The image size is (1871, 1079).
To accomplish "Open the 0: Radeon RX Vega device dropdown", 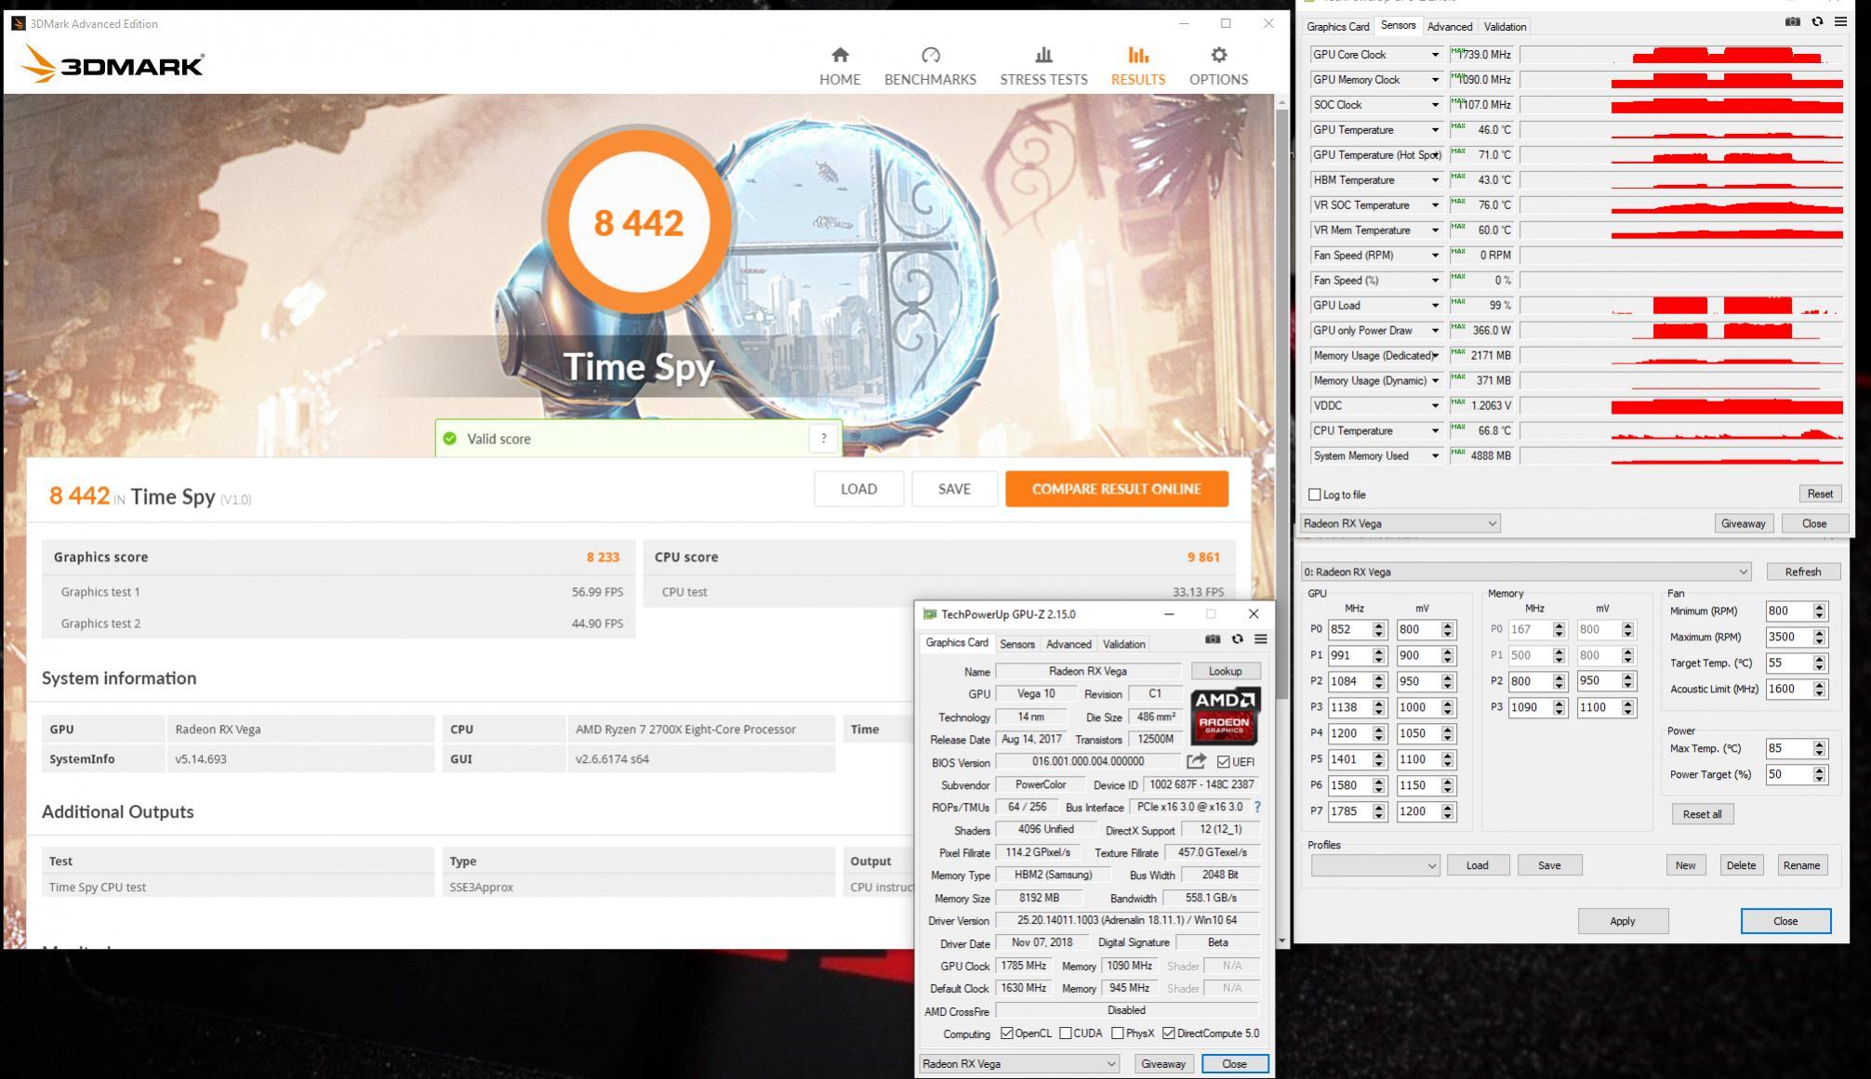I will [x=1525, y=572].
